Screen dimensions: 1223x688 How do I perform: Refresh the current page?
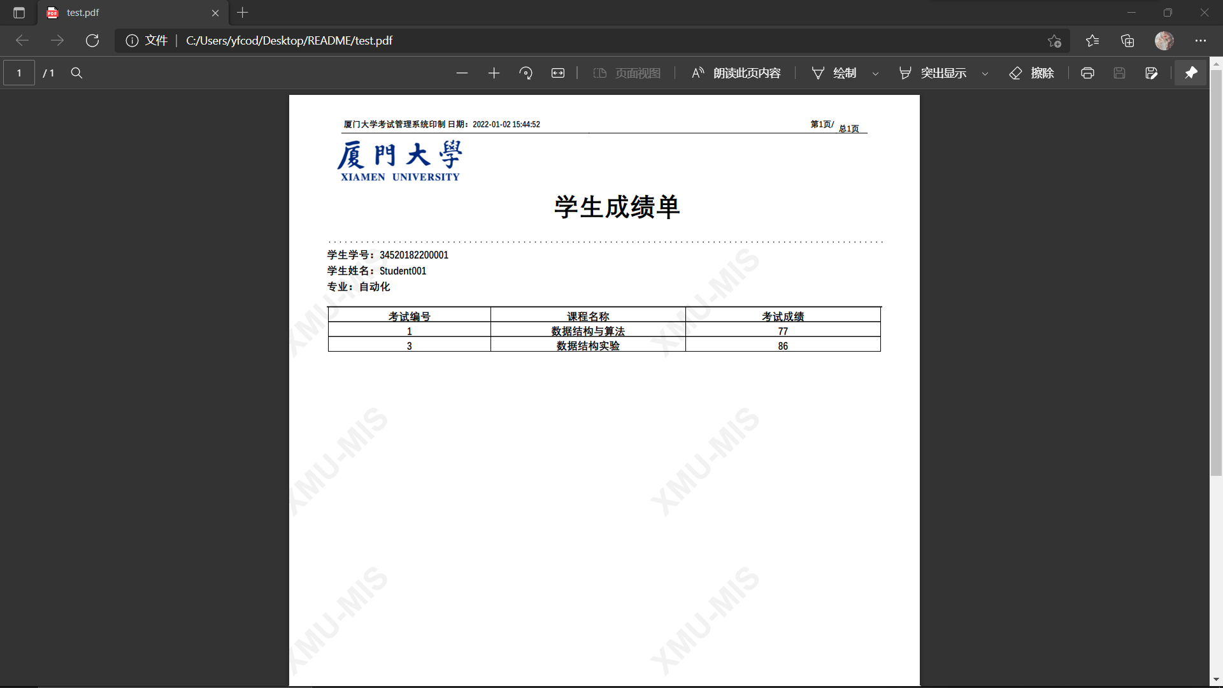click(92, 41)
